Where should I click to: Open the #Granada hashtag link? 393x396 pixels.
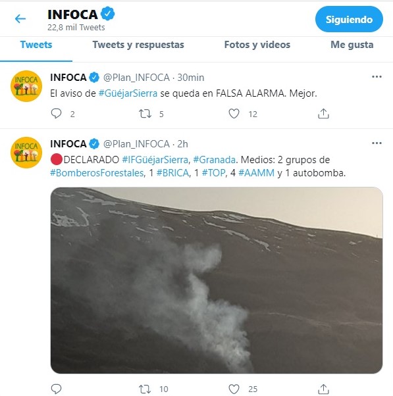[215, 160]
